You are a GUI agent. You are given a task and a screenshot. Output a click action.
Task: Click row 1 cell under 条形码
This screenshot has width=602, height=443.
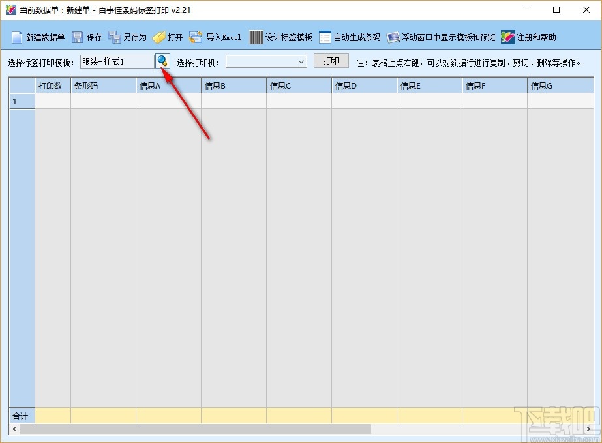click(103, 101)
